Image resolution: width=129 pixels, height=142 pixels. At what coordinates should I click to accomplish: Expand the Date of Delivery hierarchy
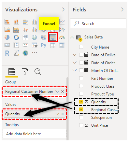(x=75, y=55)
